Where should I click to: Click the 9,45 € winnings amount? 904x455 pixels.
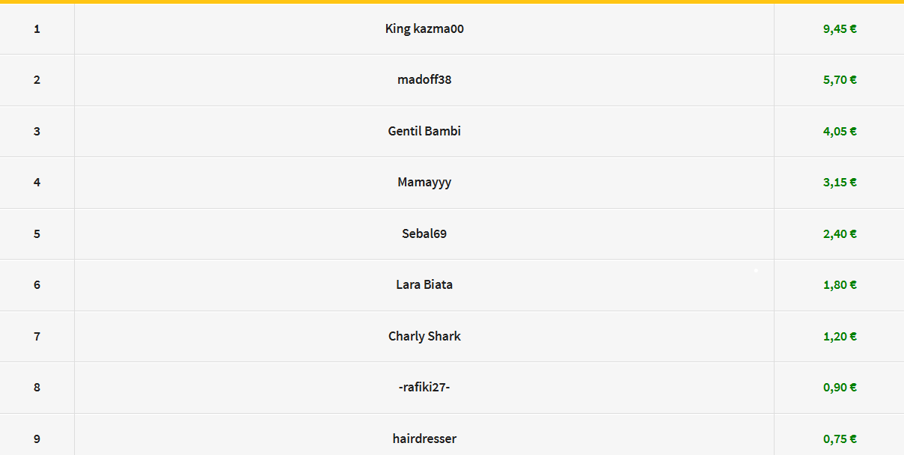point(840,29)
